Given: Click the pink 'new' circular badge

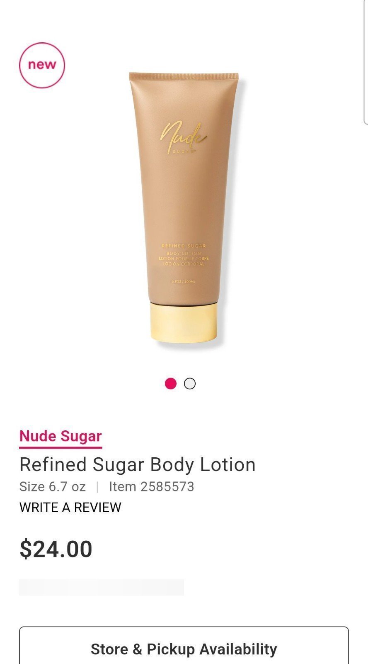Looking at the screenshot, I should (x=42, y=65).
